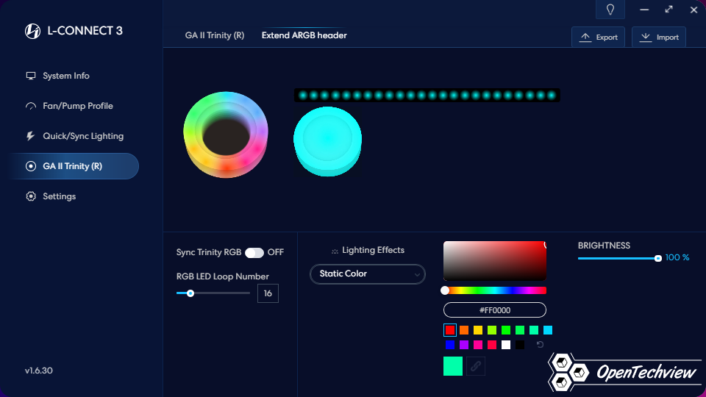Click the GA II Trinity circle icon

(31, 166)
